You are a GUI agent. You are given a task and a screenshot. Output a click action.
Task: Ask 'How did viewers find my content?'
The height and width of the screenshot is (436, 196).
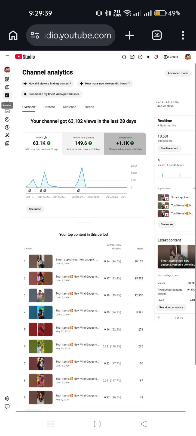point(47,83)
